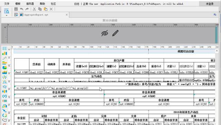Open the 帮助 menu
Screen dimensions: 221x125
pyautogui.click(x=42, y=4)
